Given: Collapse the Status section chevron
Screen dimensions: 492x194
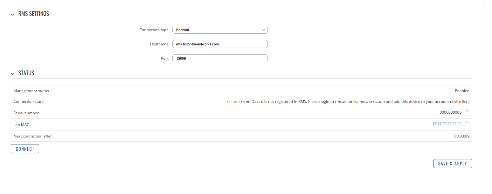Looking at the screenshot, I should point(13,74).
